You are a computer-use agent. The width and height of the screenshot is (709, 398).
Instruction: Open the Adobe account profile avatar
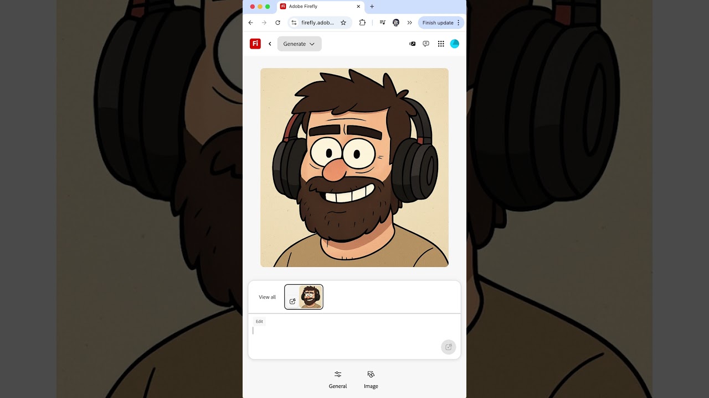click(x=455, y=44)
